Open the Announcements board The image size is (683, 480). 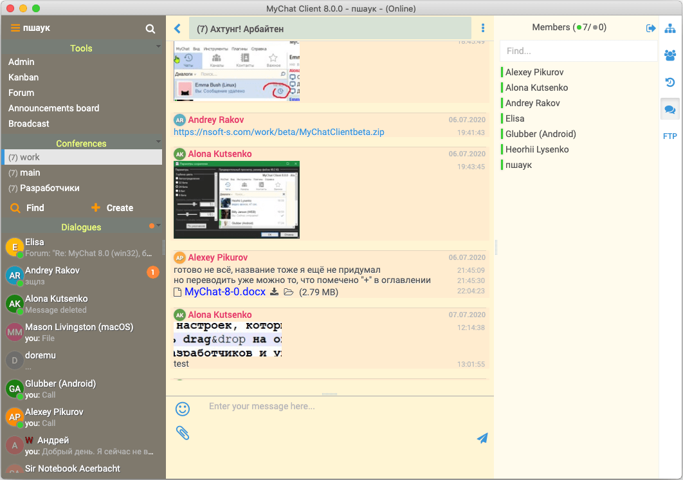point(53,108)
